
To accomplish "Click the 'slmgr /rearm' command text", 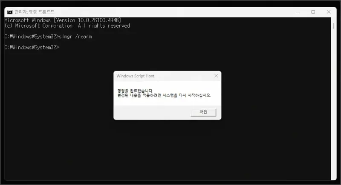I will [x=75, y=37].
